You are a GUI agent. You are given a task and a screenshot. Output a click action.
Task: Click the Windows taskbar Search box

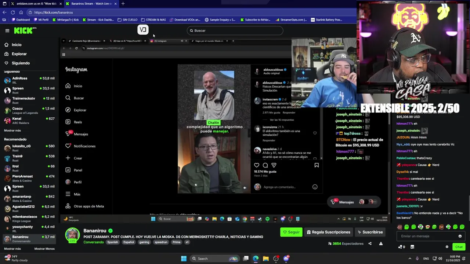(215, 258)
